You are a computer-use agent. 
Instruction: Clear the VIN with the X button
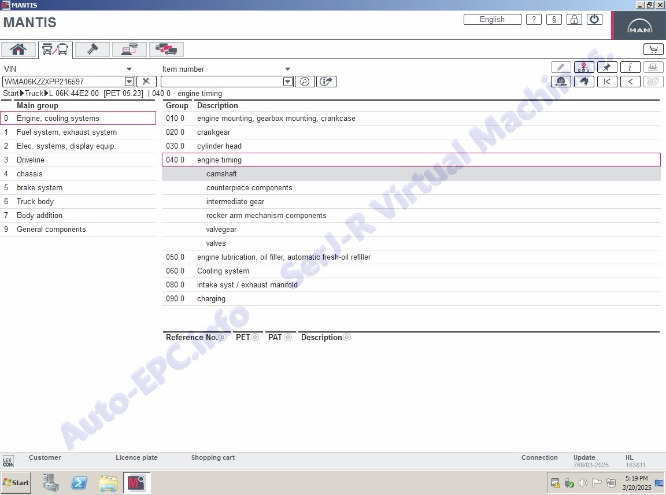[146, 81]
